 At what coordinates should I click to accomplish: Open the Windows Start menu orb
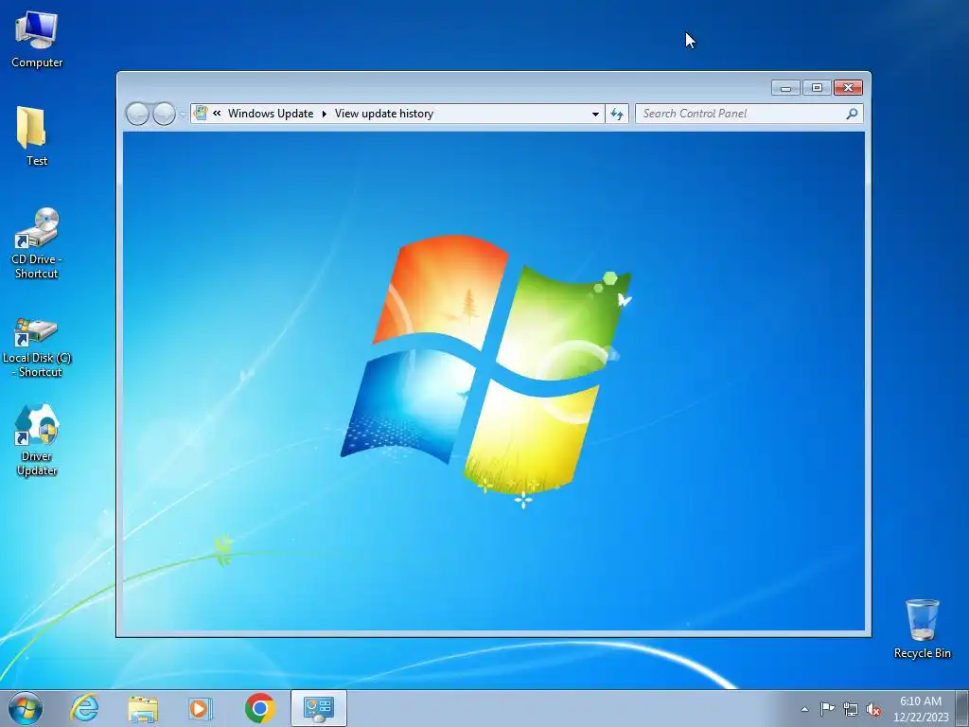pyautogui.click(x=26, y=708)
